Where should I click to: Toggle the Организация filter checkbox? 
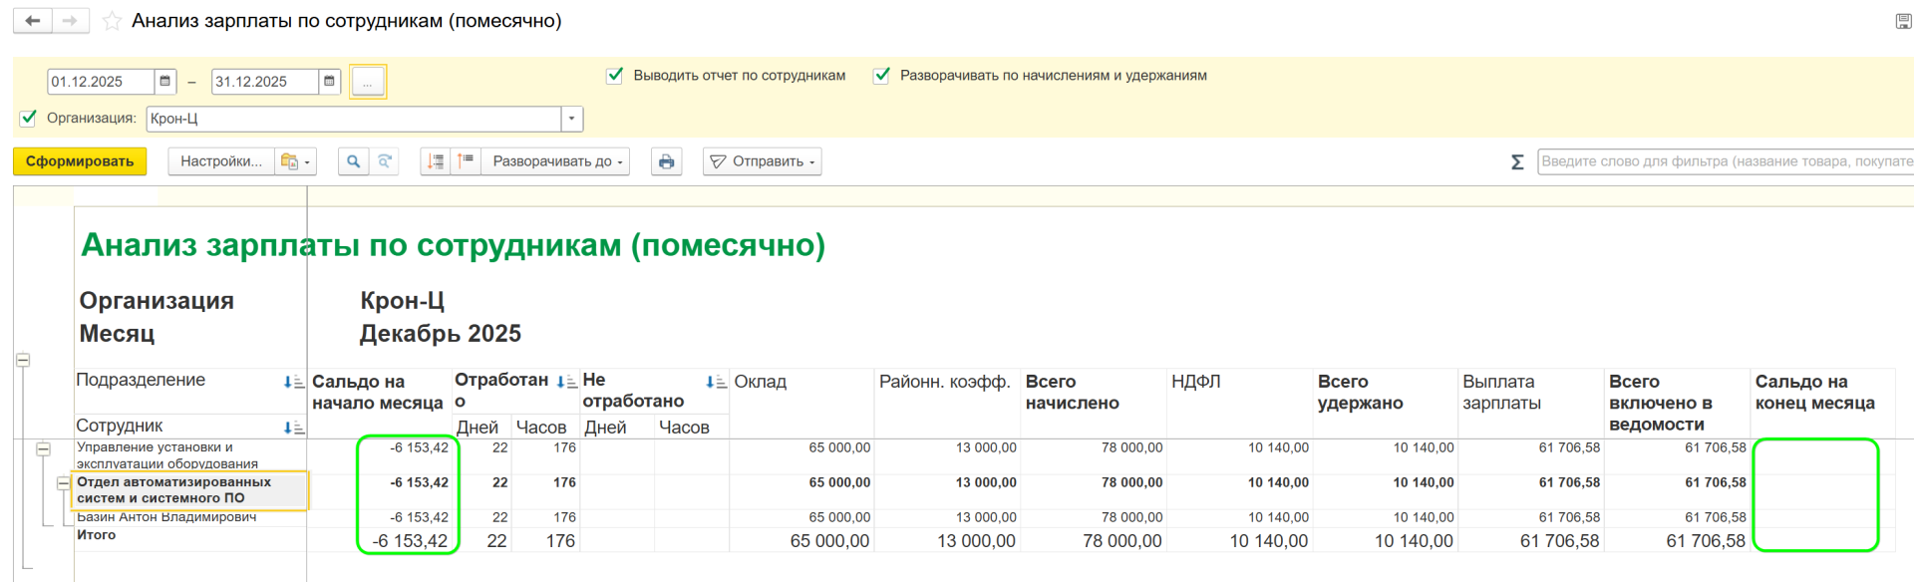29,118
